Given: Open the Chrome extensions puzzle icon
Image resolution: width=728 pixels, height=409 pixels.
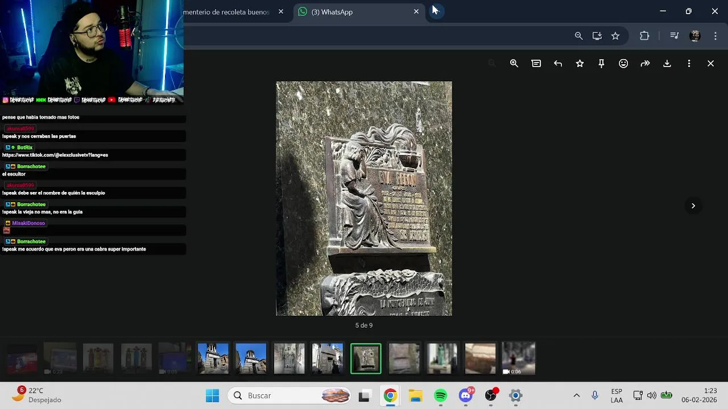Looking at the screenshot, I should tap(644, 36).
